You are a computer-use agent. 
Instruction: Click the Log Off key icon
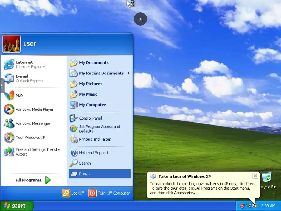(66, 193)
